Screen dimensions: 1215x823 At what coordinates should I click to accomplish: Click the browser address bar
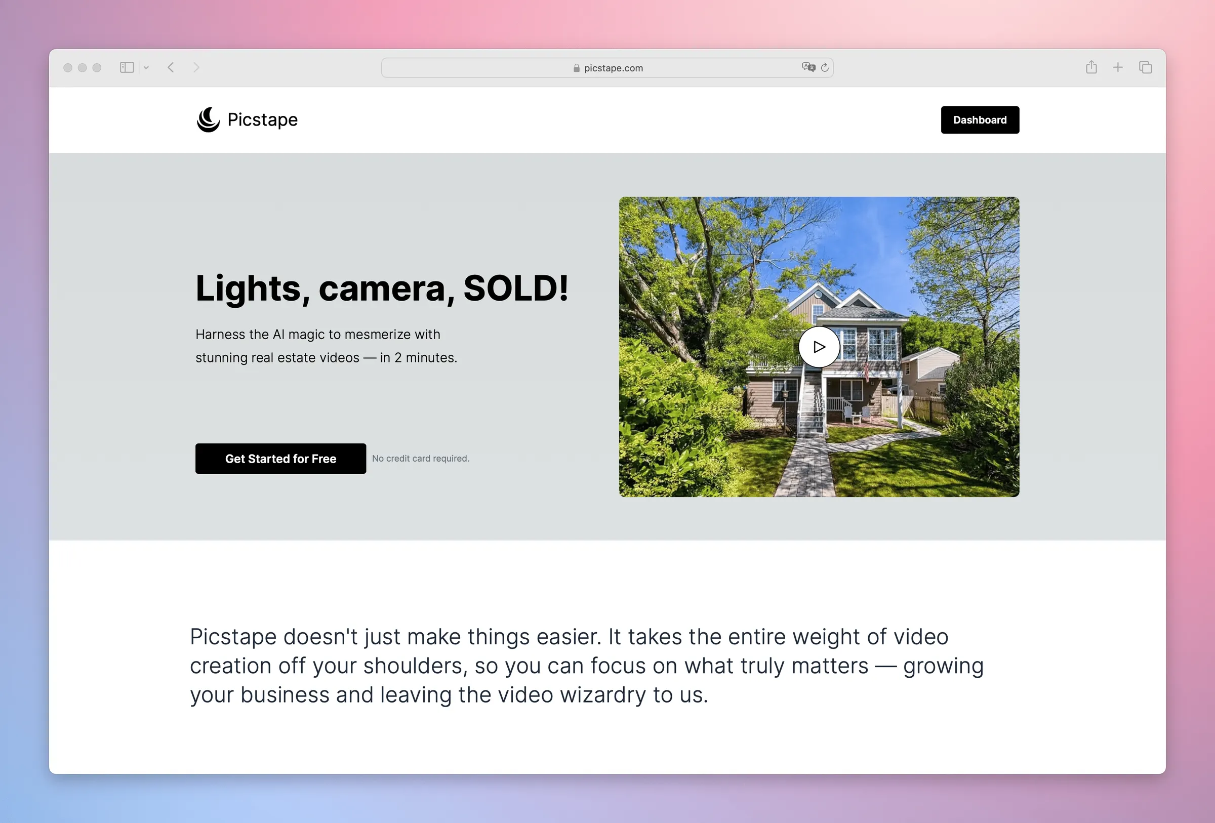coord(606,67)
